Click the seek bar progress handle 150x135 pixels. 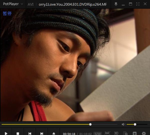pyautogui.click(x=90, y=124)
